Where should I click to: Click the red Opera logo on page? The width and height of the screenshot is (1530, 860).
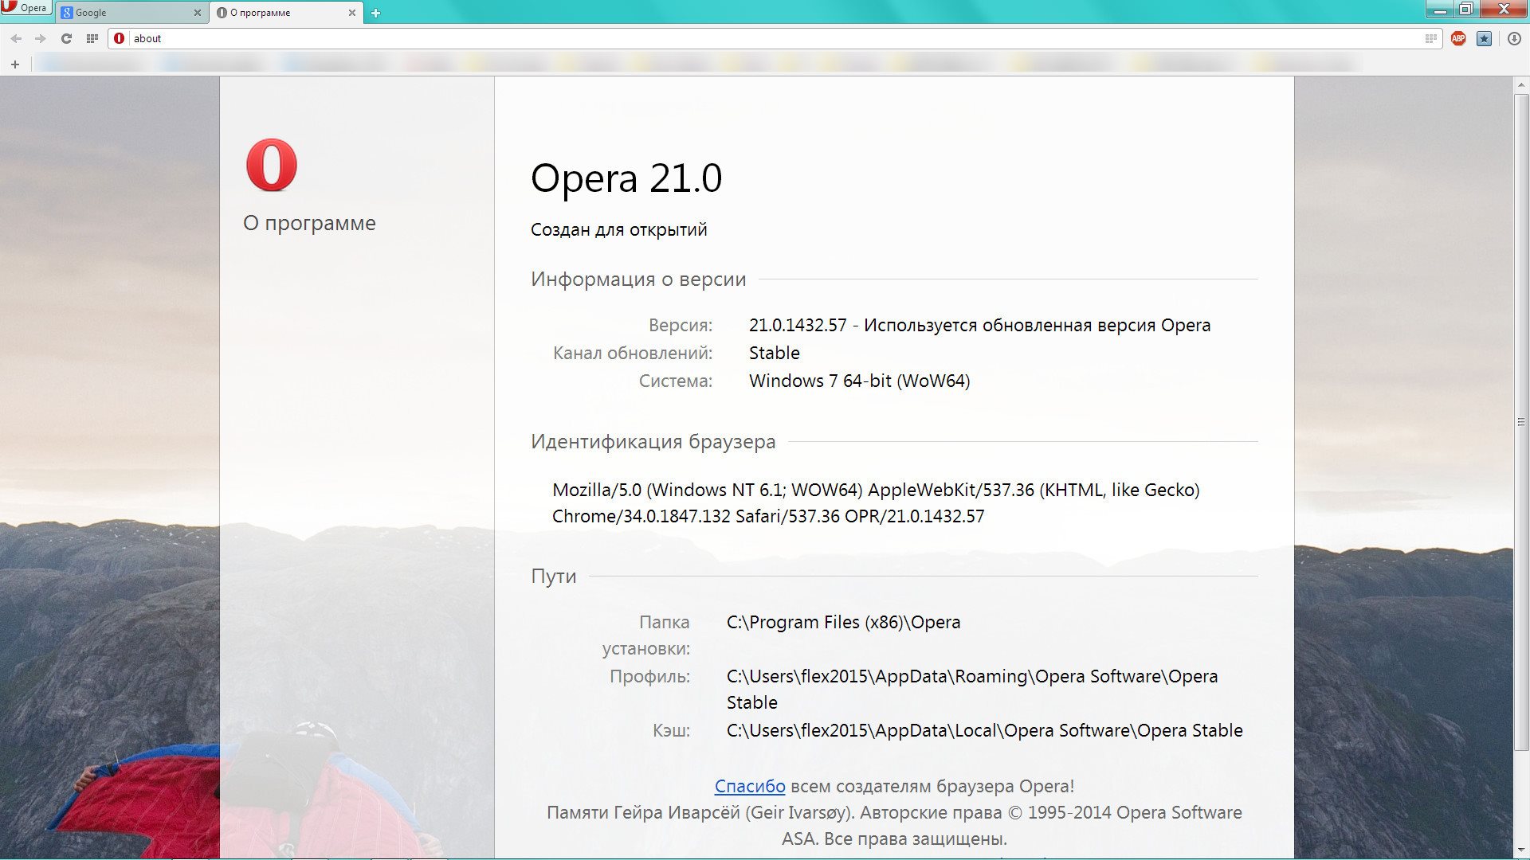(x=271, y=165)
